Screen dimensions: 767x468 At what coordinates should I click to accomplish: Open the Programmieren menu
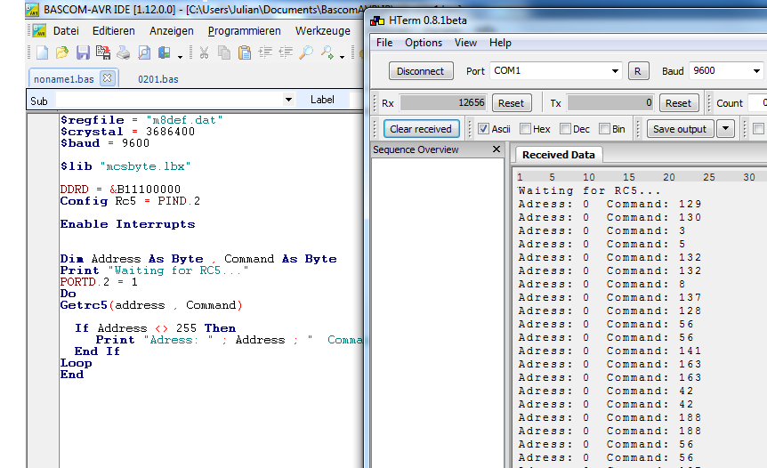(x=244, y=31)
